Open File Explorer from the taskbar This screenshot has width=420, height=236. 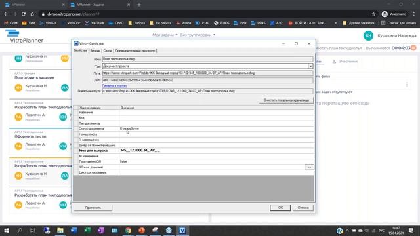(x=60, y=230)
